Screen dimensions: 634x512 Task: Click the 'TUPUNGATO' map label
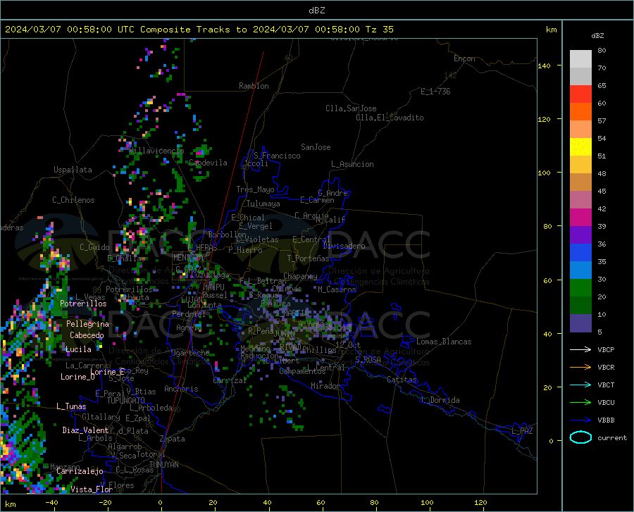coord(126,401)
